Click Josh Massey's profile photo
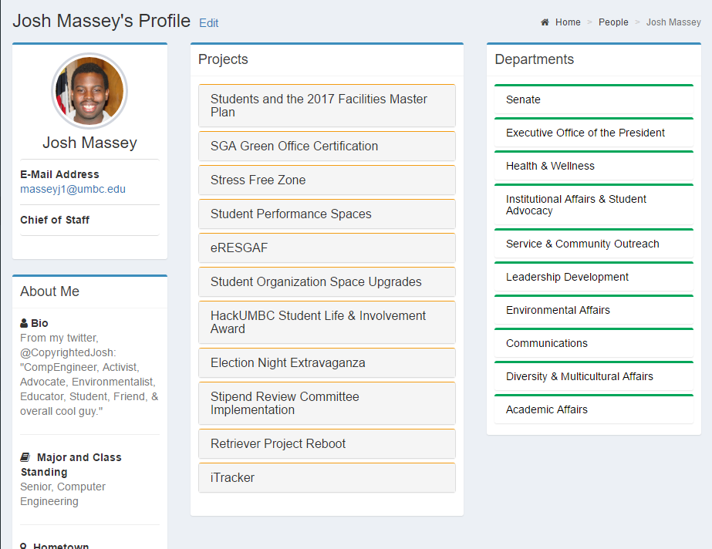 pyautogui.click(x=89, y=91)
